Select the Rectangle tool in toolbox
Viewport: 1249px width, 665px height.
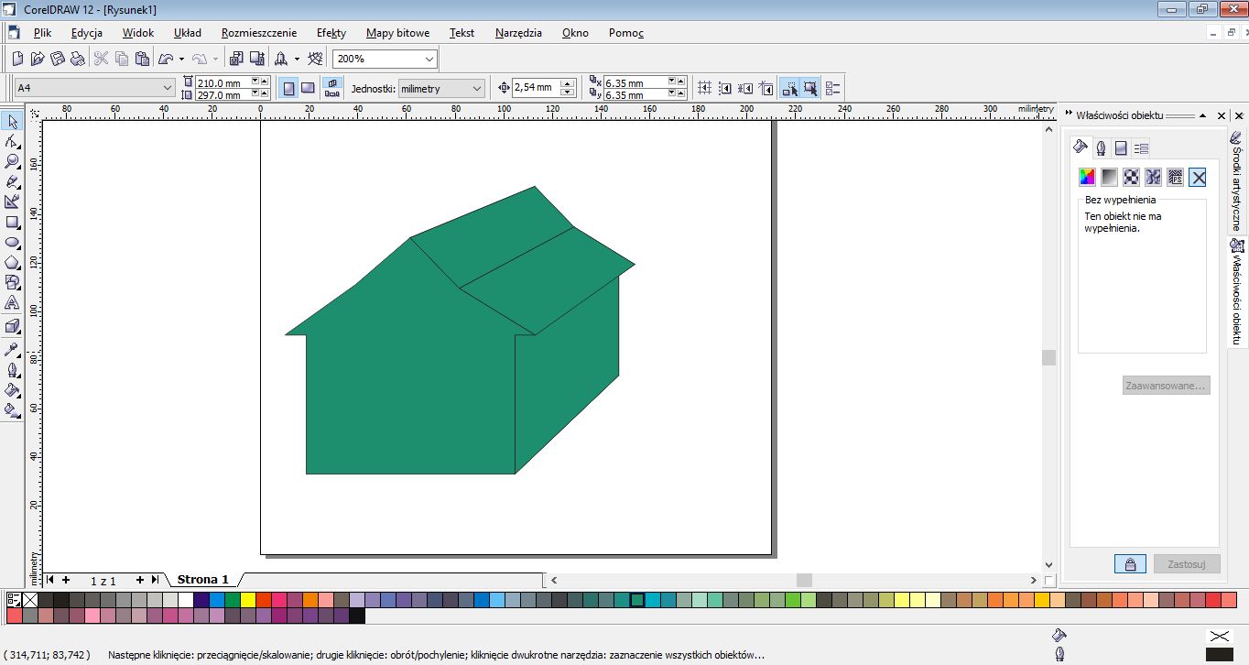(13, 222)
